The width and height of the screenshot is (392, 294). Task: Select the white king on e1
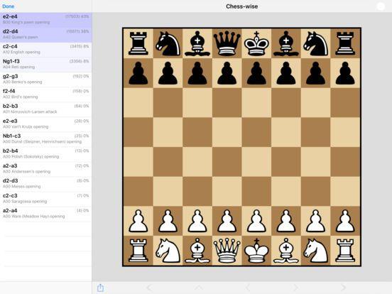tap(256, 251)
